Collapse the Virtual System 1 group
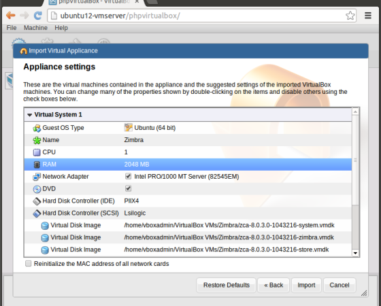Viewport: 381px width, 306px height. (30, 115)
